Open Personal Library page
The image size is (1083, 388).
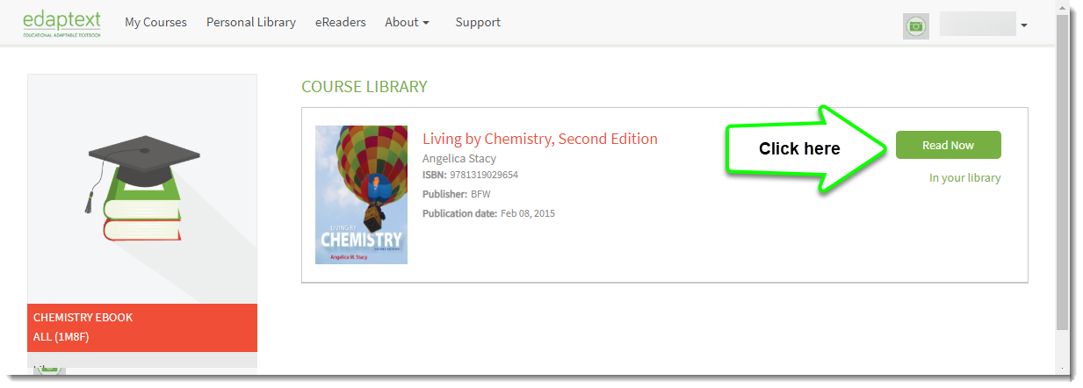pyautogui.click(x=251, y=23)
